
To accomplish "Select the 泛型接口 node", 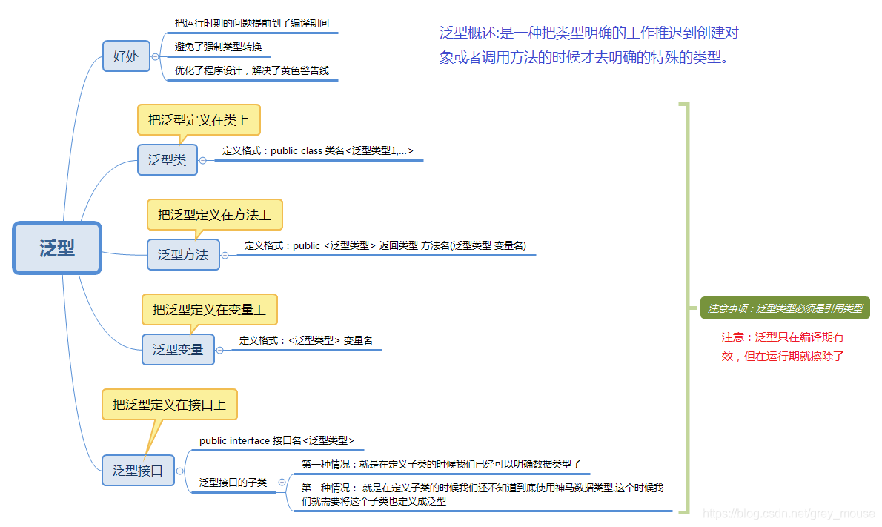I will click(x=138, y=470).
